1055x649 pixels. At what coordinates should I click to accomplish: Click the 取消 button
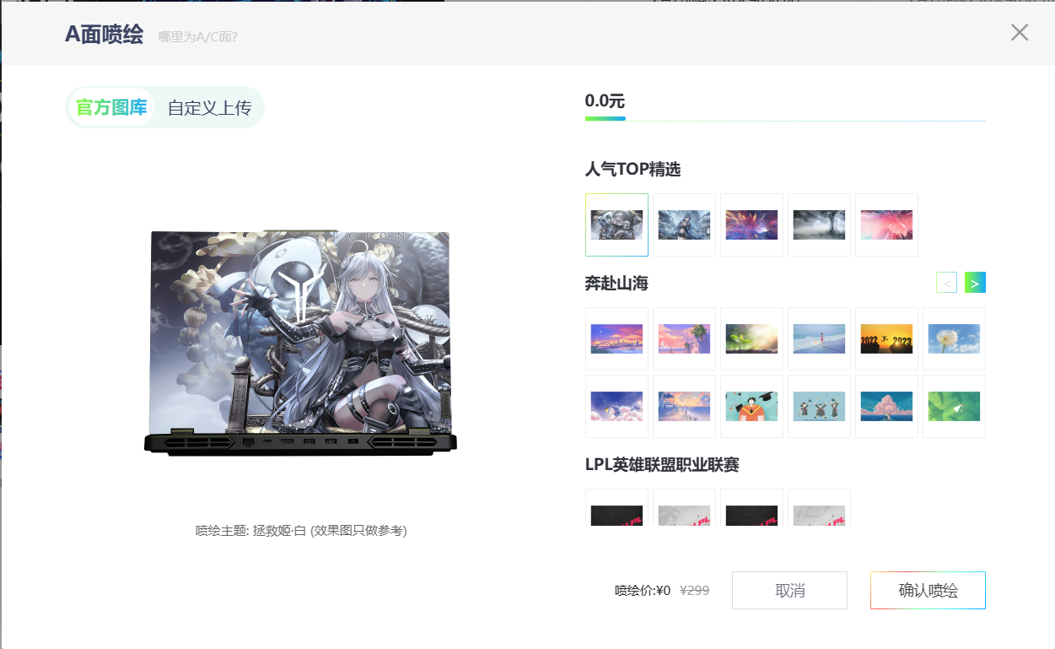pos(789,590)
